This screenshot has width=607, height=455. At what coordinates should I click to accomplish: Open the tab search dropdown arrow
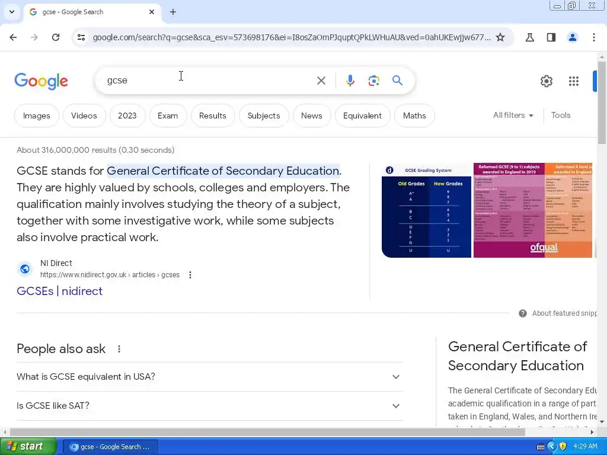[12, 12]
